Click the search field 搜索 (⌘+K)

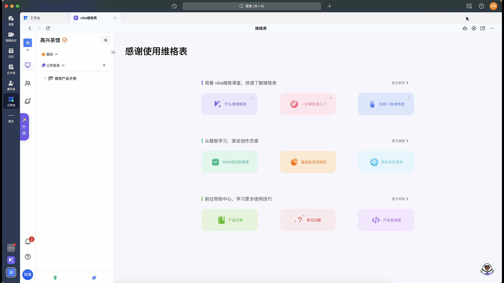click(x=252, y=6)
